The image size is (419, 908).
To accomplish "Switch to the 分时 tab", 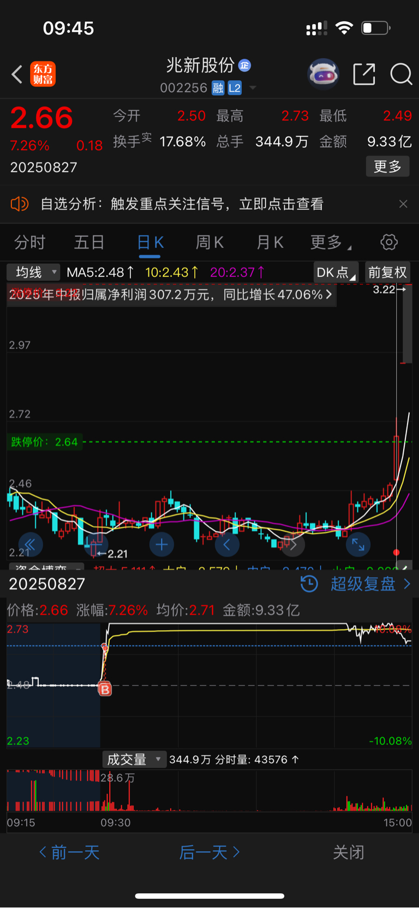I will [29, 242].
